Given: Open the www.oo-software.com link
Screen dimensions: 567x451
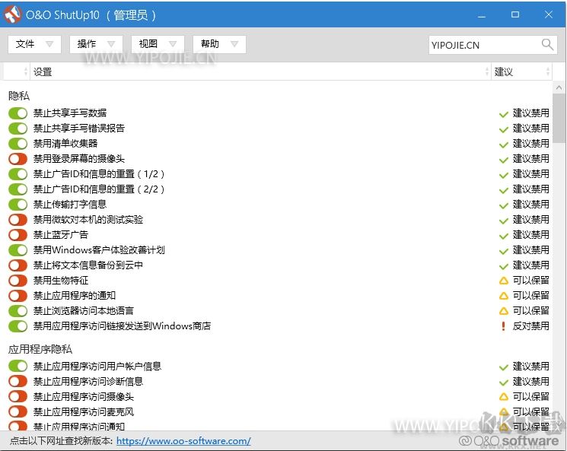Looking at the screenshot, I should click(183, 441).
